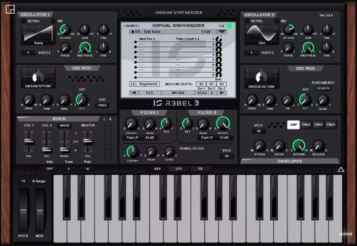
Task: Go to previous preset with left arrow
Action: 133,93
